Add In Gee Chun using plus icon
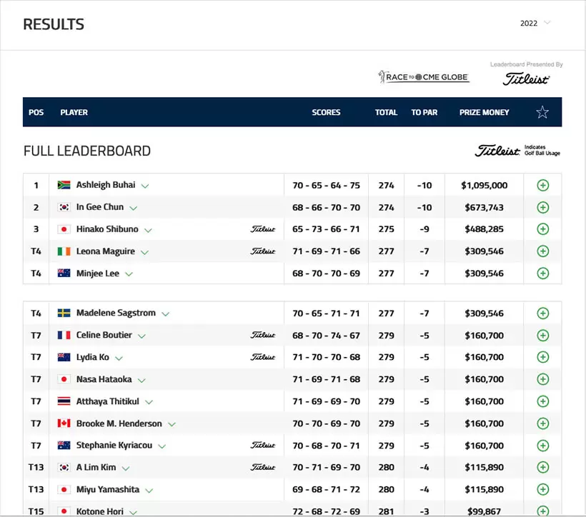 click(542, 208)
